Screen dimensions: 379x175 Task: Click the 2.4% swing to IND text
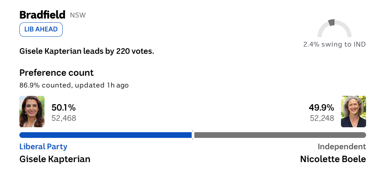coord(335,44)
